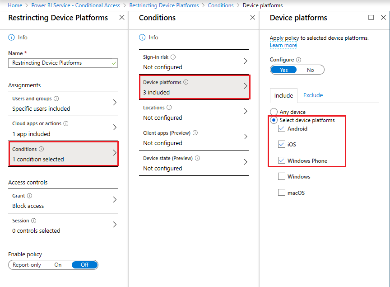Click the info icon next to Users and groups
The image size is (390, 287).
(x=56, y=99)
